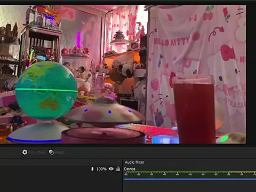
Task: Click the battery level icon in source row
Action: (92, 169)
